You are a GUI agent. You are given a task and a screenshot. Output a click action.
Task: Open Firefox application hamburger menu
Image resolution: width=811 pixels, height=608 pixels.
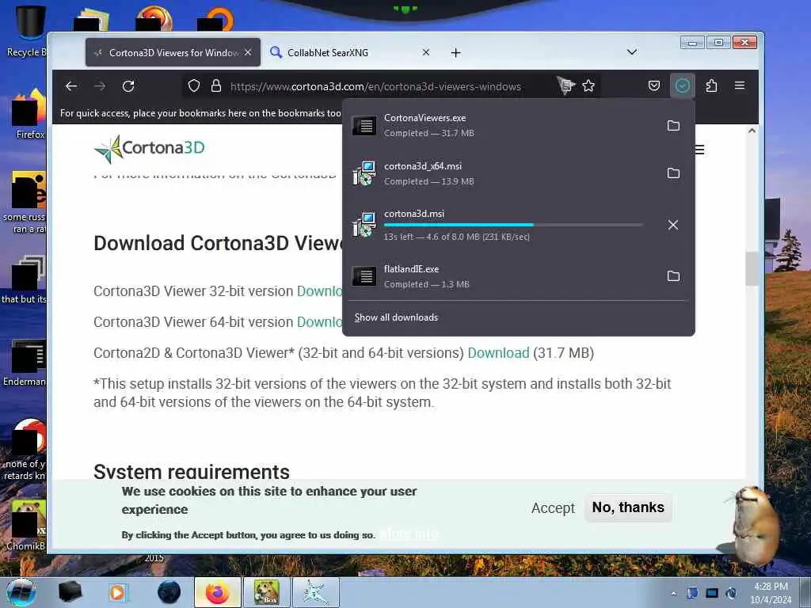pyautogui.click(x=740, y=85)
